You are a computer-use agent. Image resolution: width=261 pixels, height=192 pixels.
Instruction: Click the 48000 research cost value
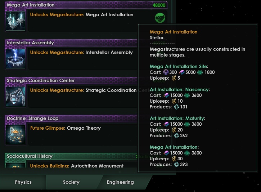pyautogui.click(x=159, y=5)
